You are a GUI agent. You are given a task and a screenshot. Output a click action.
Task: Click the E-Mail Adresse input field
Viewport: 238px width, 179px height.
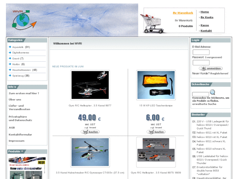click(x=201, y=52)
